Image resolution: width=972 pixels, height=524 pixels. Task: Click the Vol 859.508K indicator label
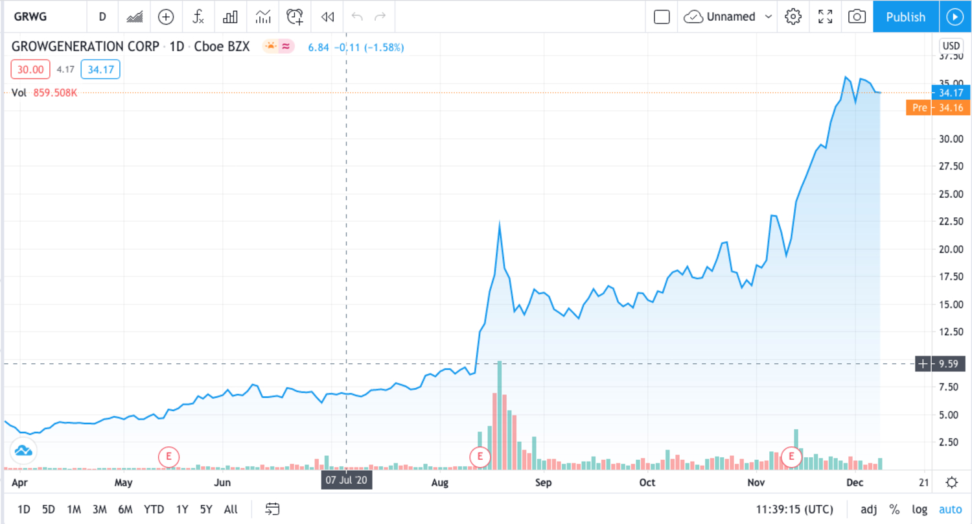coord(45,93)
